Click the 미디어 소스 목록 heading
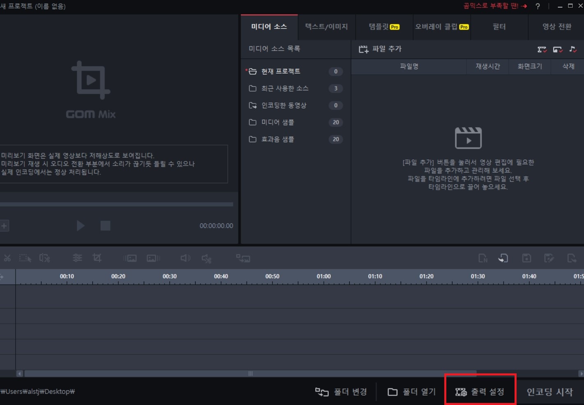The height and width of the screenshot is (405, 584). coord(274,49)
